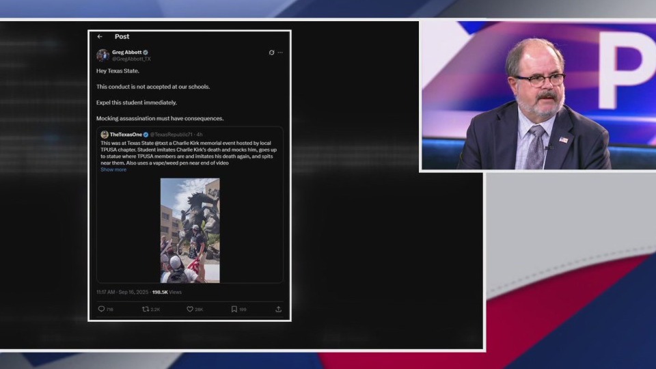This screenshot has width=656, height=369.
Task: Click 'This conduct is not accepted at our schools.'
Action: pyautogui.click(x=153, y=87)
